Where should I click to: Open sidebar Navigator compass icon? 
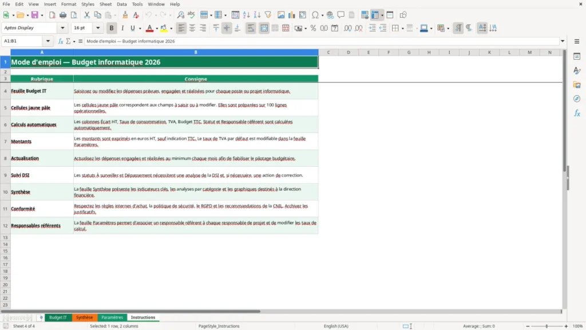tap(577, 99)
